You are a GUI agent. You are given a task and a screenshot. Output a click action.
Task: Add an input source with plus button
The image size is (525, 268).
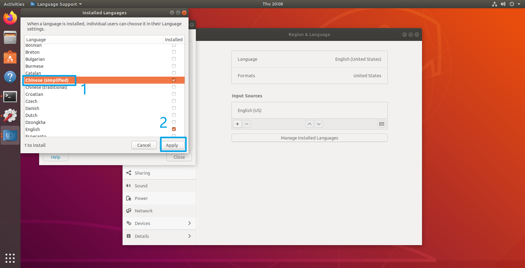[237, 124]
